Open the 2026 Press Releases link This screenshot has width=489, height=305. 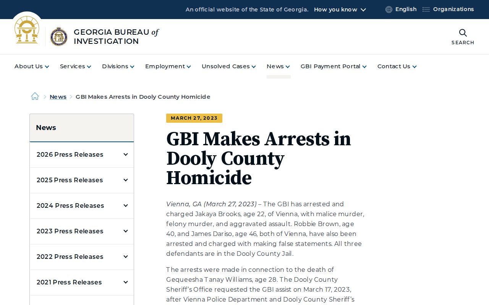pyautogui.click(x=70, y=154)
